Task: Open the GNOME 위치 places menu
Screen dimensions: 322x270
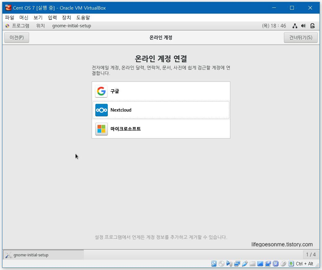Action: 41,26
